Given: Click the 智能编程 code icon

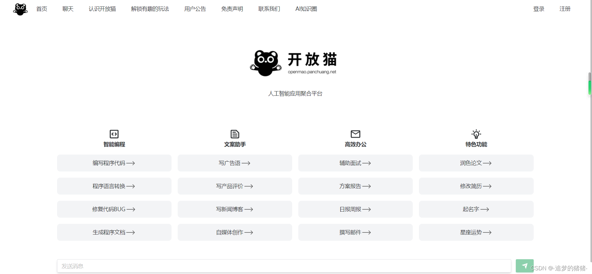Looking at the screenshot, I should [x=114, y=134].
